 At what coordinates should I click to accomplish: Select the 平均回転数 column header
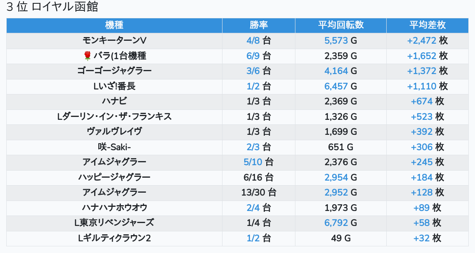[x=340, y=25]
